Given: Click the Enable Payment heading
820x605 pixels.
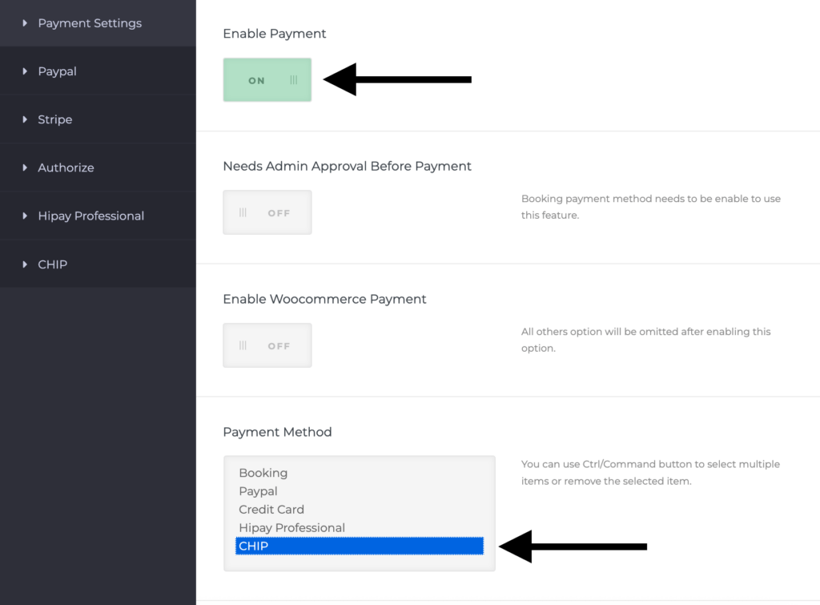Looking at the screenshot, I should [274, 34].
